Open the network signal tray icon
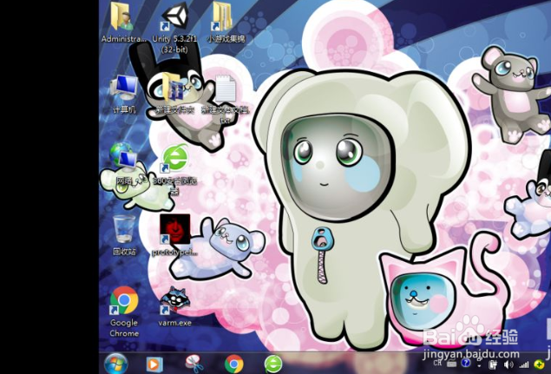The height and width of the screenshot is (374, 551). click(x=523, y=364)
